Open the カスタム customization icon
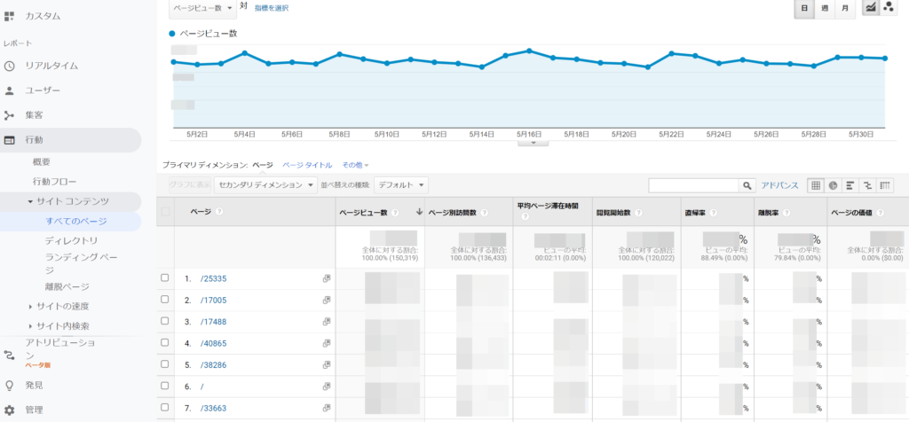This screenshot has width=909, height=422. pyautogui.click(x=9, y=16)
